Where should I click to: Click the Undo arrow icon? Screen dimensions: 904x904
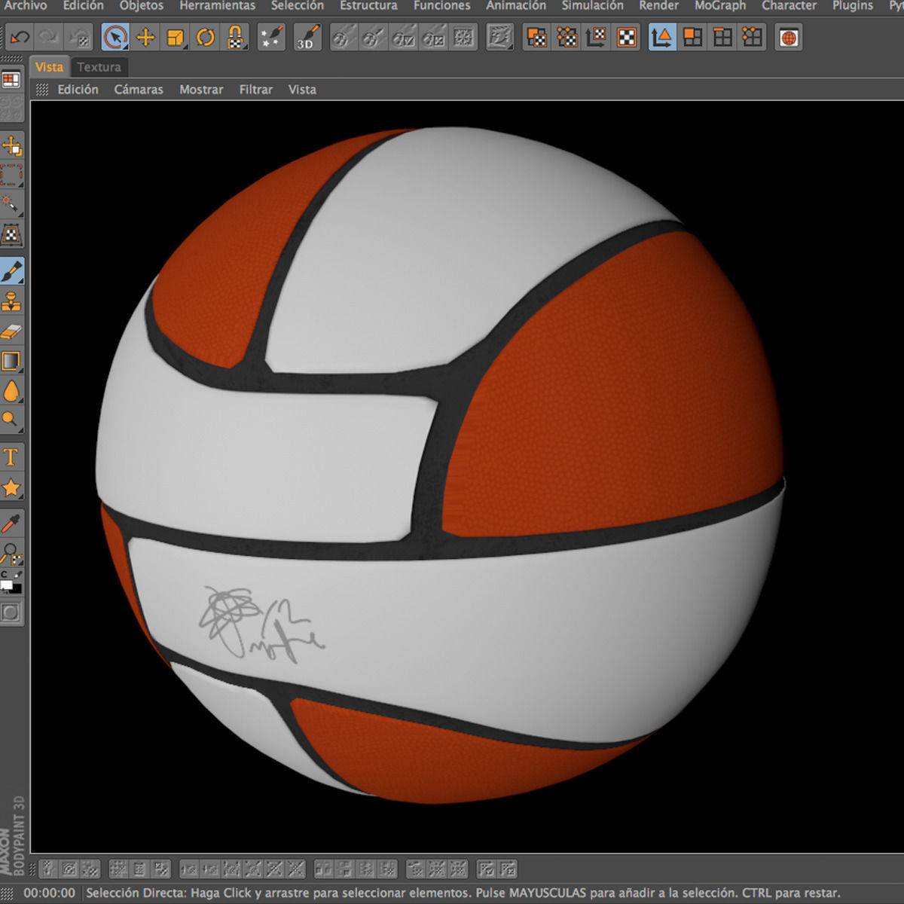[20, 37]
